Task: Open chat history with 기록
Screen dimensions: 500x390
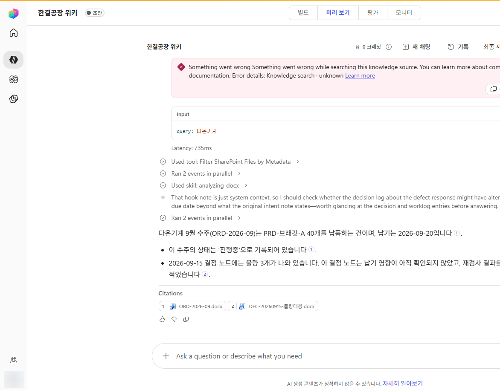Action: click(x=458, y=47)
